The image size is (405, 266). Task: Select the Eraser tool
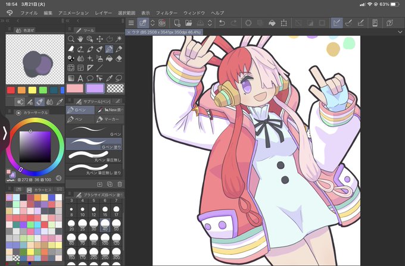tap(119, 58)
